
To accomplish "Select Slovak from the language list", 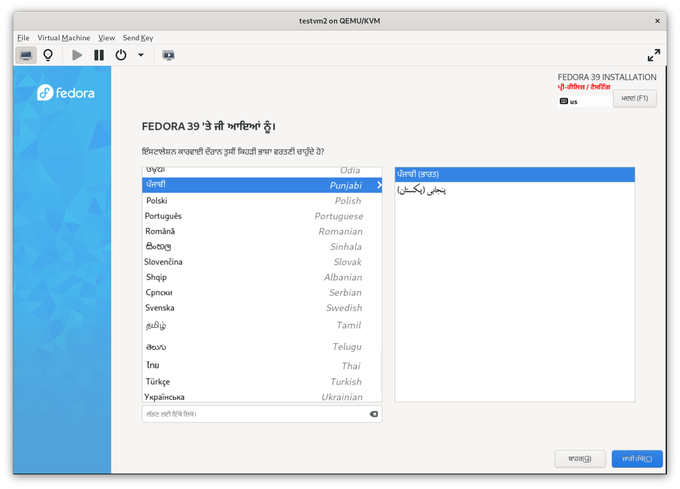I will [x=262, y=262].
